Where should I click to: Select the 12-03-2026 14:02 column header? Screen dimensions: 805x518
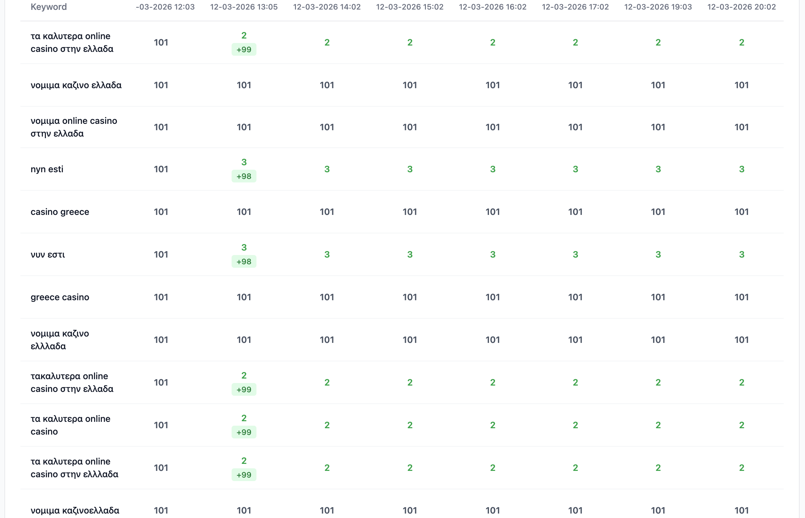click(327, 7)
